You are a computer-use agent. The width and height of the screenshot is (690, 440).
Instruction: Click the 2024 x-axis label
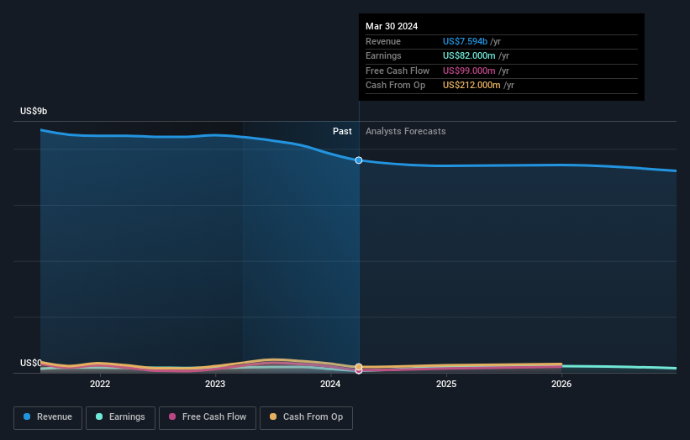(x=330, y=384)
